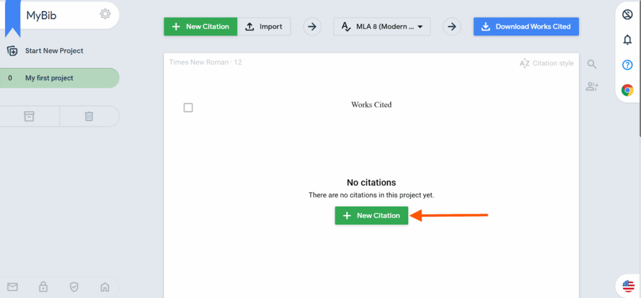Click the home icon at bottom
The height and width of the screenshot is (298, 641).
tap(105, 287)
